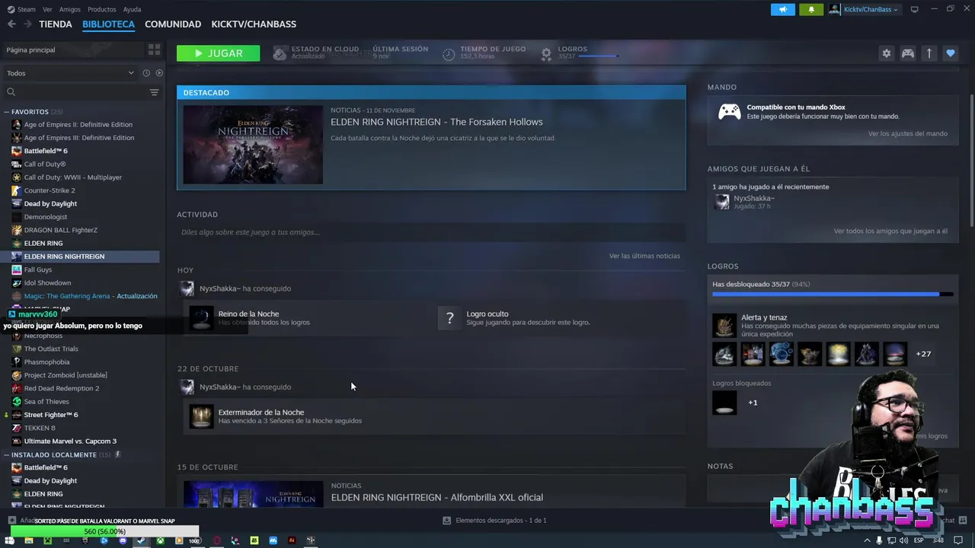The height and width of the screenshot is (548, 975).
Task: Open the Productos menu
Action: 101,9
